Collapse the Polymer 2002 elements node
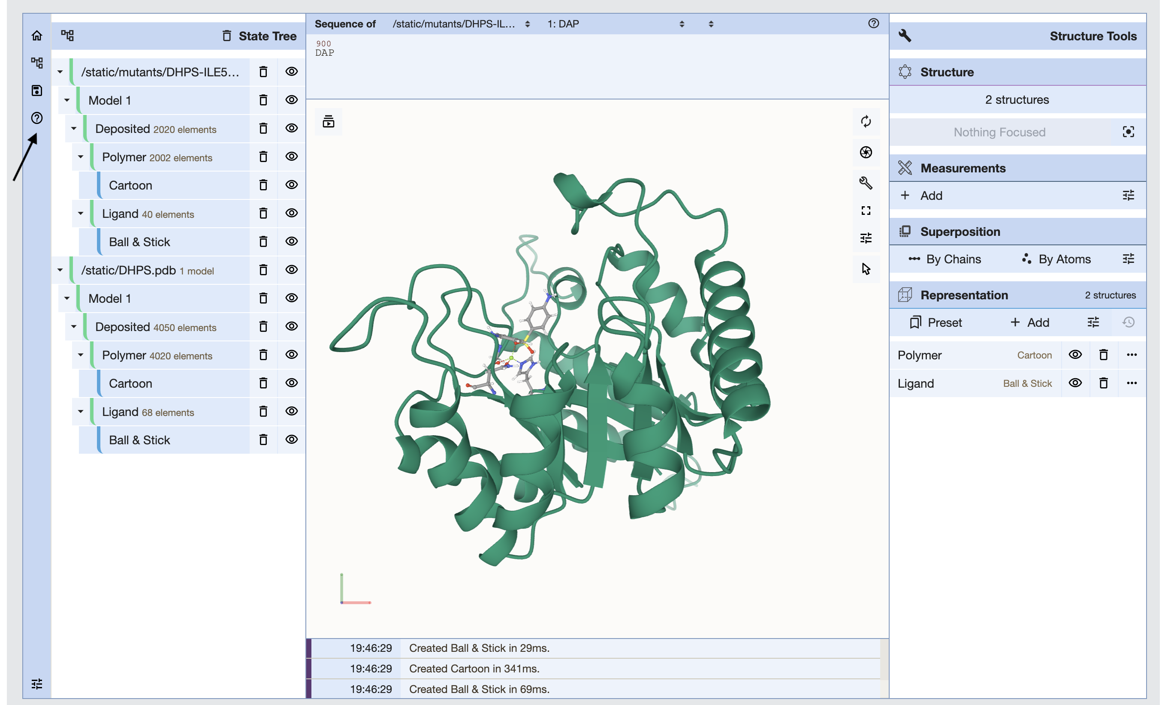This screenshot has height=705, width=1165. tap(81, 157)
